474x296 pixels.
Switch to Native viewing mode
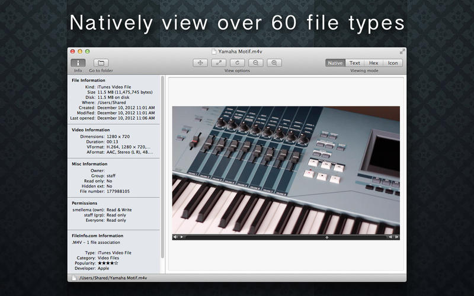pyautogui.click(x=335, y=63)
